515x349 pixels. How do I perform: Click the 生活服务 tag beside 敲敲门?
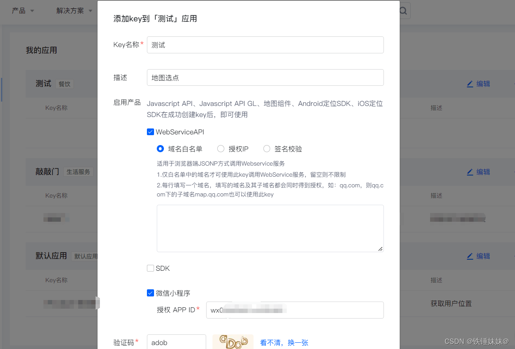tap(78, 172)
